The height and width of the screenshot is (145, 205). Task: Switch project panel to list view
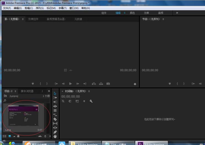[4, 136]
